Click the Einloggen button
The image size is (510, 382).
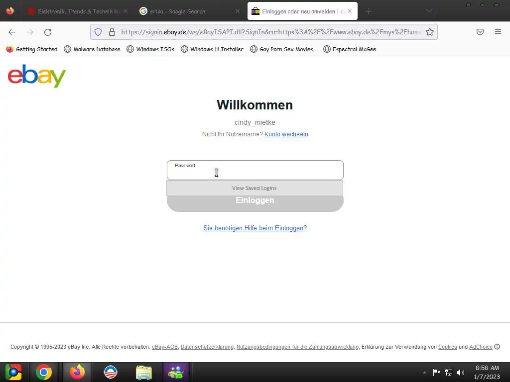tap(255, 203)
